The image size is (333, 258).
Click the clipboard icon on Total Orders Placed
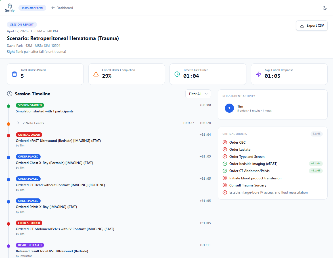pyautogui.click(x=14, y=74)
